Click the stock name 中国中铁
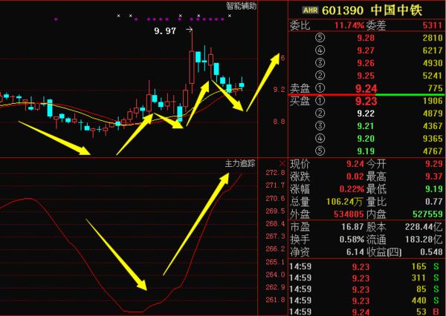This screenshot has width=446, height=316. (x=397, y=10)
